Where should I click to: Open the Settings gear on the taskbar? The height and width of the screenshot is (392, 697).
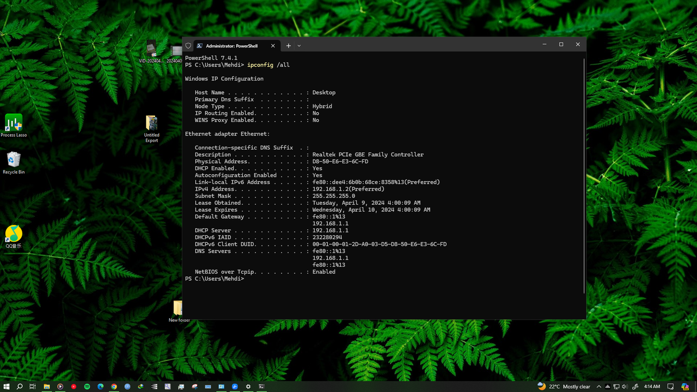point(248,387)
